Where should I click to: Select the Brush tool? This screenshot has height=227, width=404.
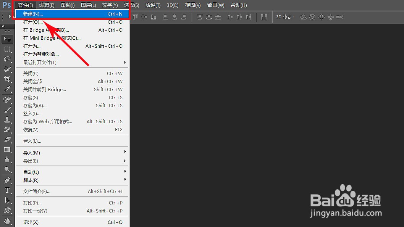click(7, 110)
